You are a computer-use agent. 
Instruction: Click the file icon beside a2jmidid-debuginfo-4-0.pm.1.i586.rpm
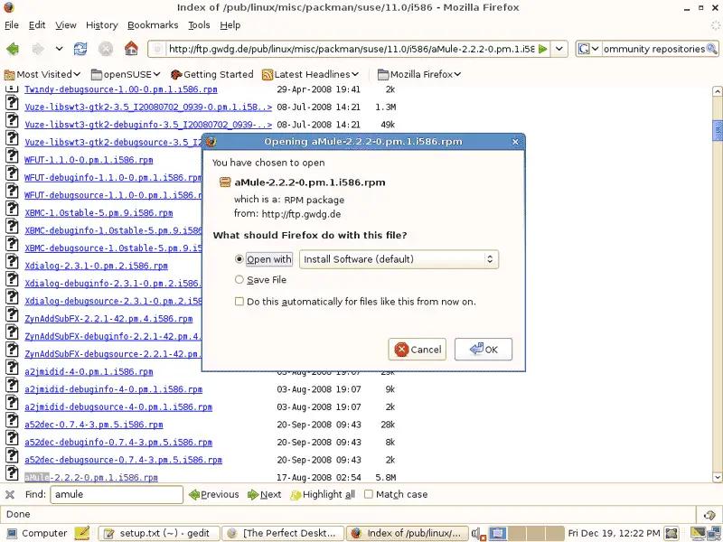12,386
